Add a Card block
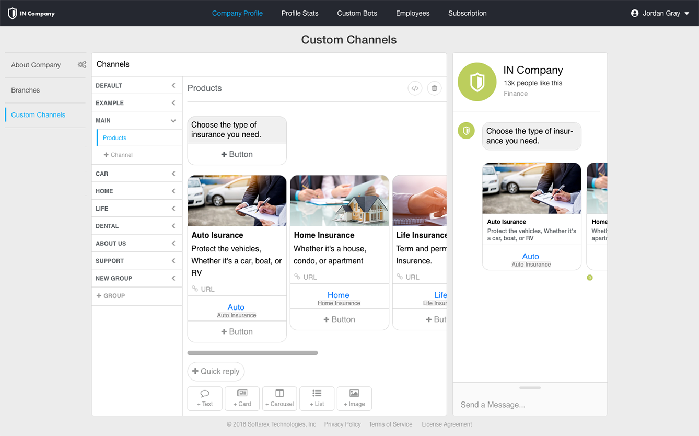 [x=242, y=398]
